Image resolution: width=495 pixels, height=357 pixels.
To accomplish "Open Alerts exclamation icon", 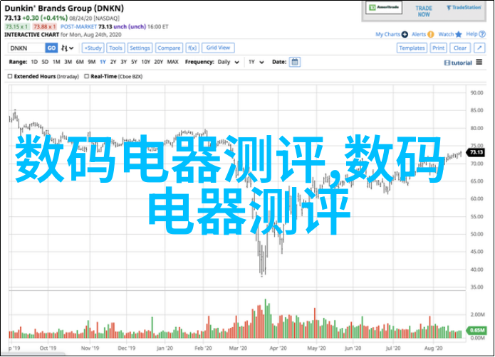I will [431, 34].
